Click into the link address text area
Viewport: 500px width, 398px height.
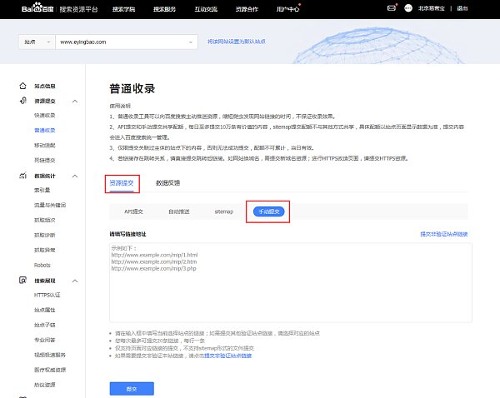point(291,283)
